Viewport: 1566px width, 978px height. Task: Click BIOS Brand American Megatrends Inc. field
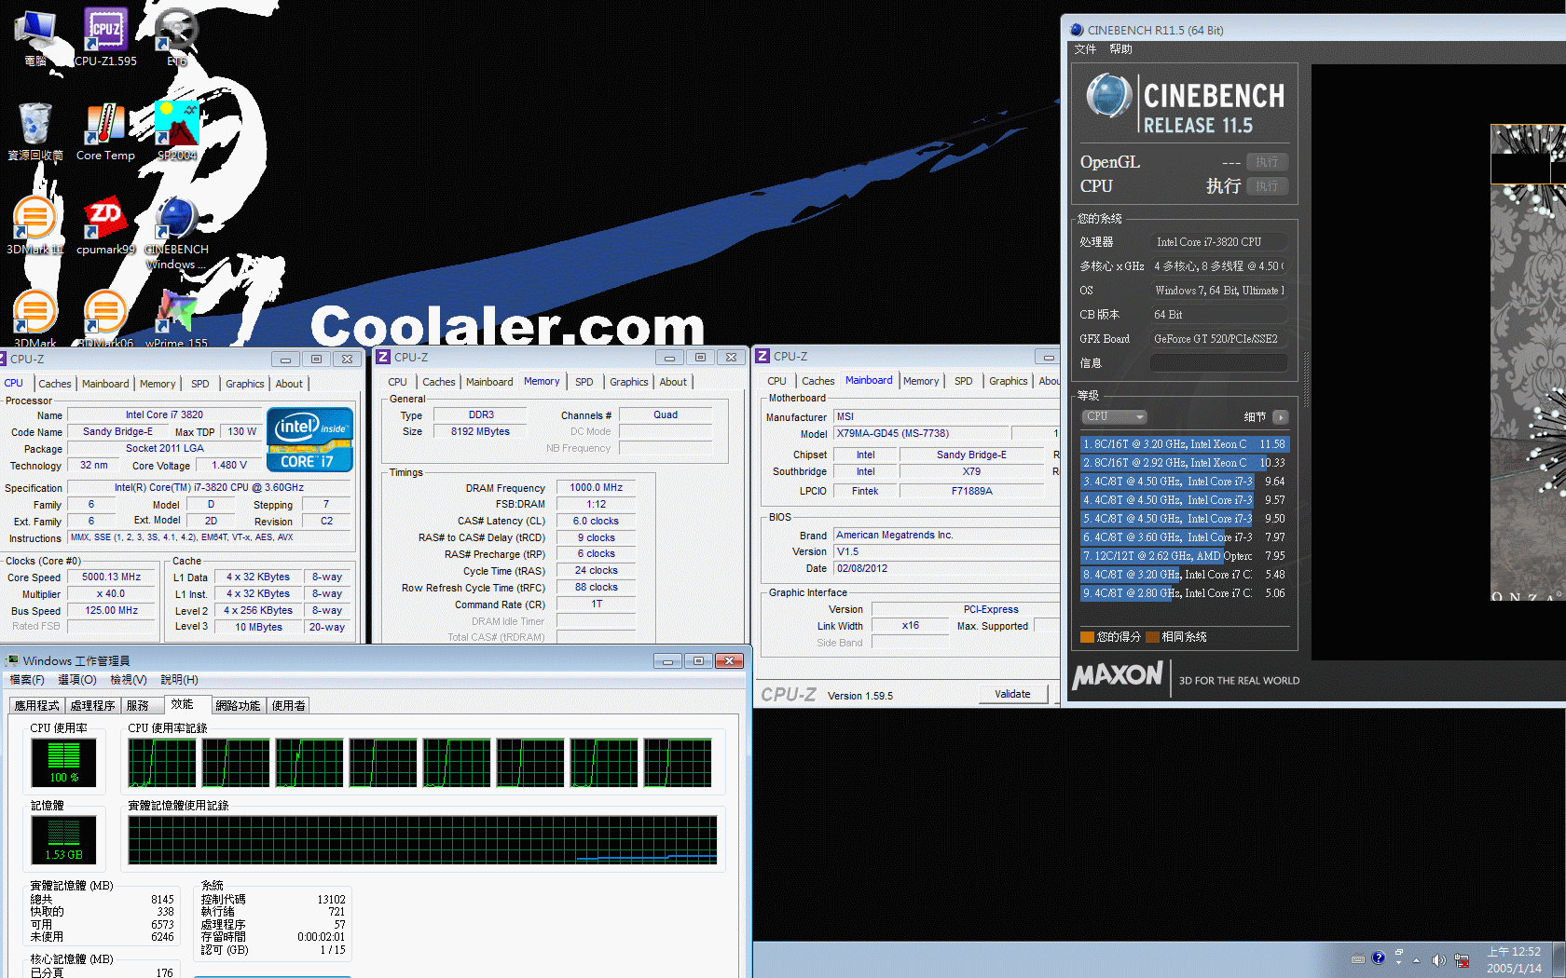coord(946,536)
